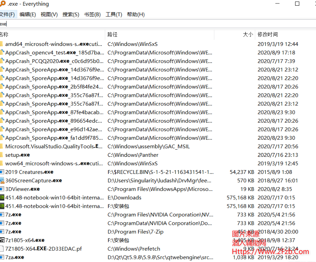This screenshot has height=262, width=316.
Task: Click the folder icon of setup.exe
Action: click(2, 155)
